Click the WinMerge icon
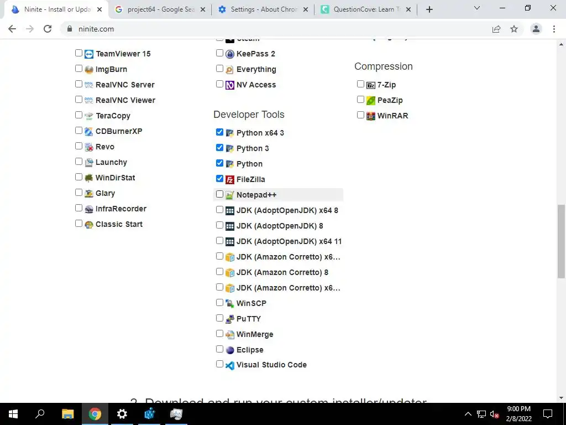This screenshot has width=566, height=425. [230, 335]
